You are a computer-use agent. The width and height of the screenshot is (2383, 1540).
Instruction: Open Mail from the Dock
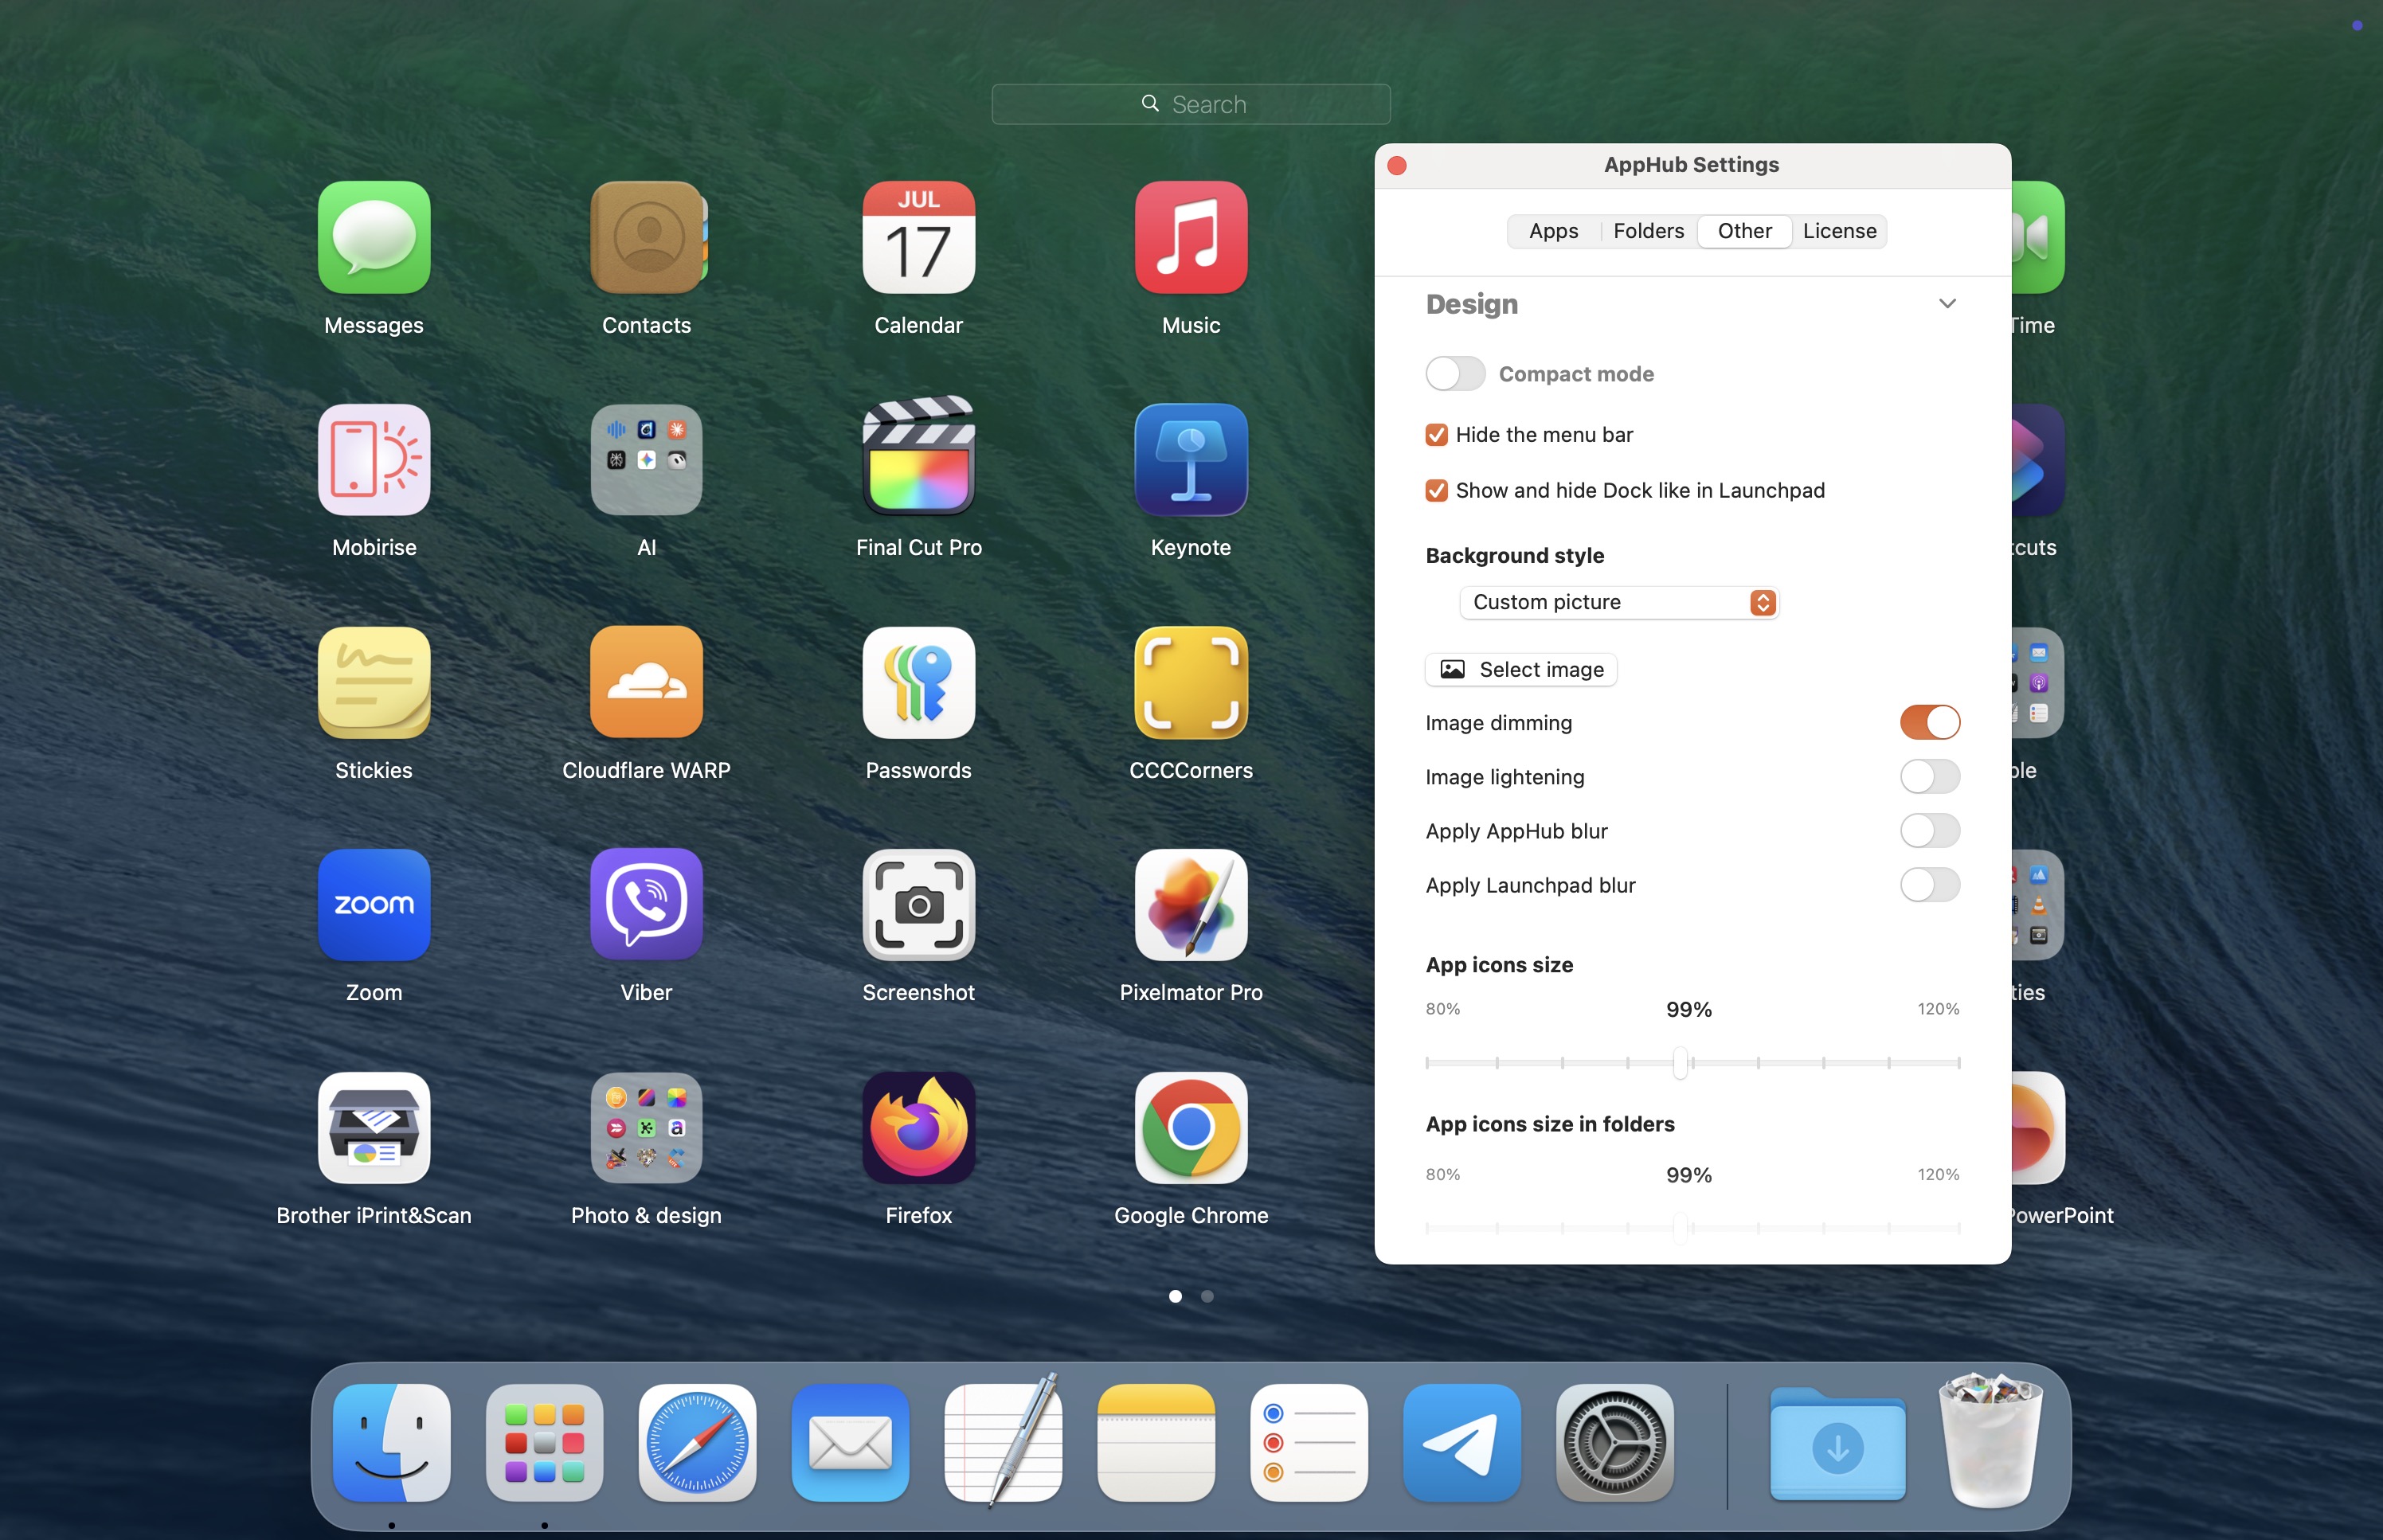click(x=851, y=1443)
